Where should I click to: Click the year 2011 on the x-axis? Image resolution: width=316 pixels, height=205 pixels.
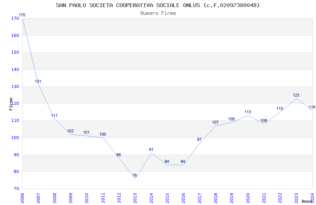coord(103,198)
